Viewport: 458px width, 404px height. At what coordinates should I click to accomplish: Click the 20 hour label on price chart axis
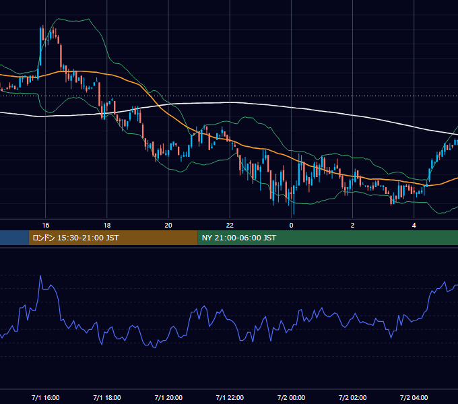point(168,226)
